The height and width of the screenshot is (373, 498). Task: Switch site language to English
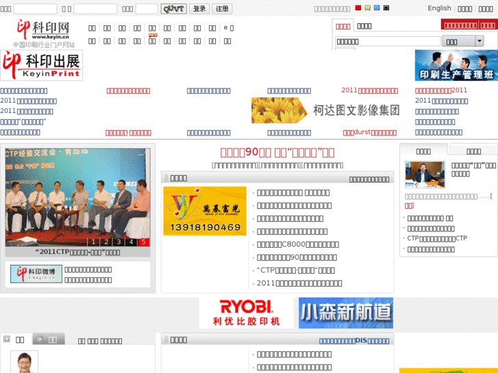click(x=439, y=8)
